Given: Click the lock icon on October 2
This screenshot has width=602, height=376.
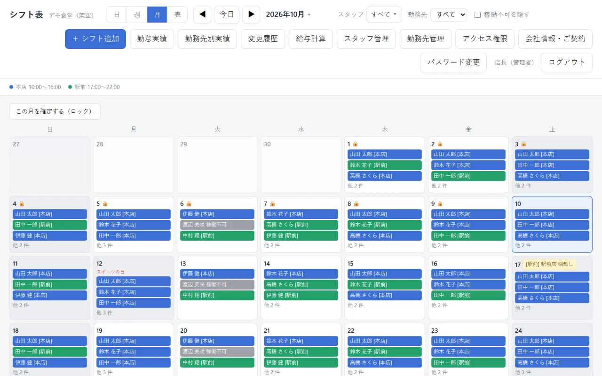Looking at the screenshot, I should pyautogui.click(x=440, y=144).
